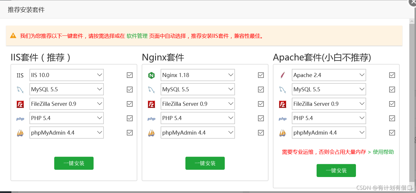
Task: Click the MySQL dolphin icon in Apache suite
Action: [282, 90]
